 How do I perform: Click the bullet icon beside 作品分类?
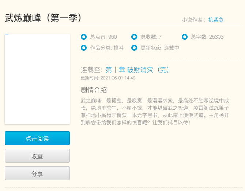(84, 48)
